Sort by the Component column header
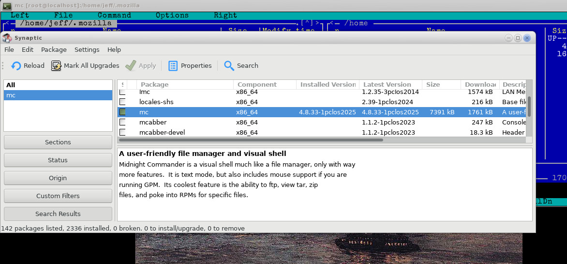Viewport: 567px width, 264px height. point(265,84)
